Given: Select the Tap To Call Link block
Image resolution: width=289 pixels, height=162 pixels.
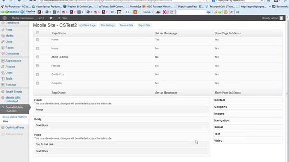Looking at the screenshot, I should pos(121,144).
